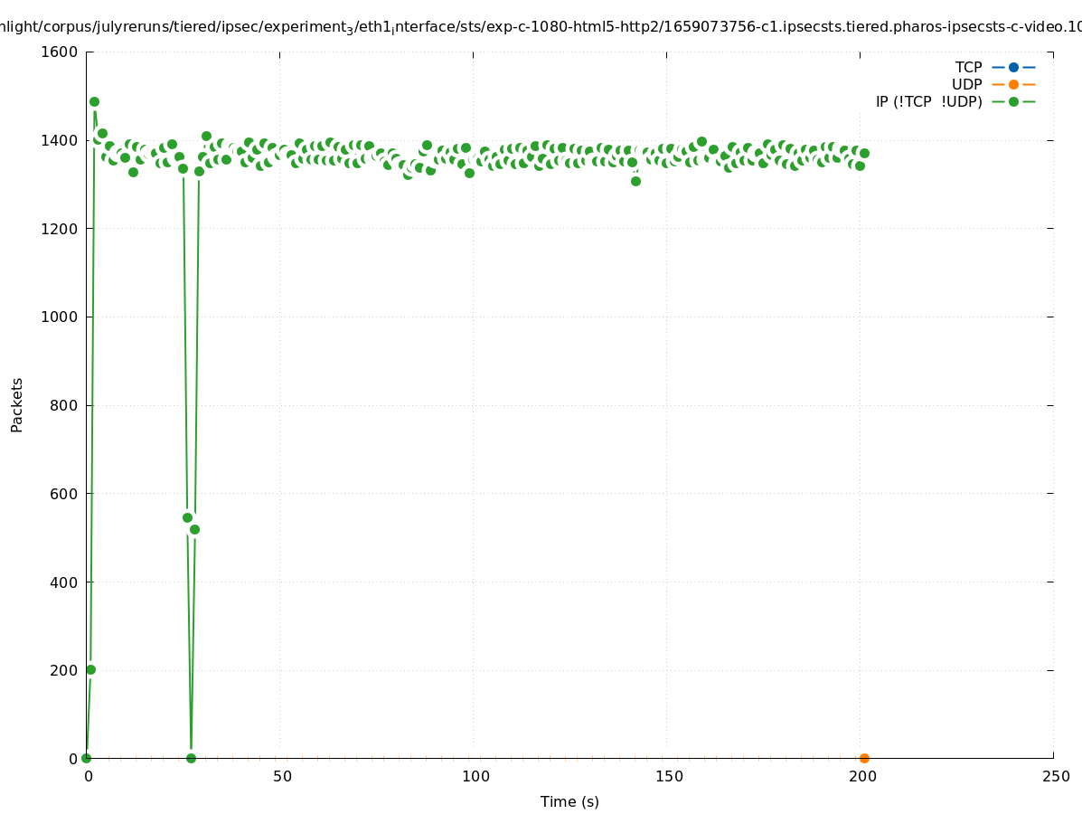Click the orange UDP point at 200 seconds
This screenshot has height=814, width=1082.
click(864, 758)
